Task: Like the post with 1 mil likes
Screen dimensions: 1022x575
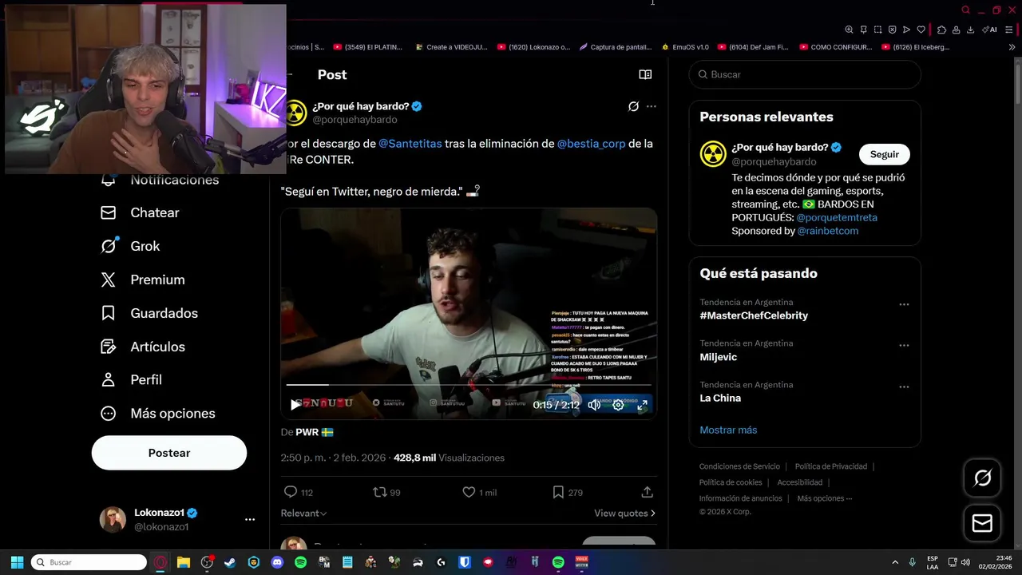Action: pos(469,492)
